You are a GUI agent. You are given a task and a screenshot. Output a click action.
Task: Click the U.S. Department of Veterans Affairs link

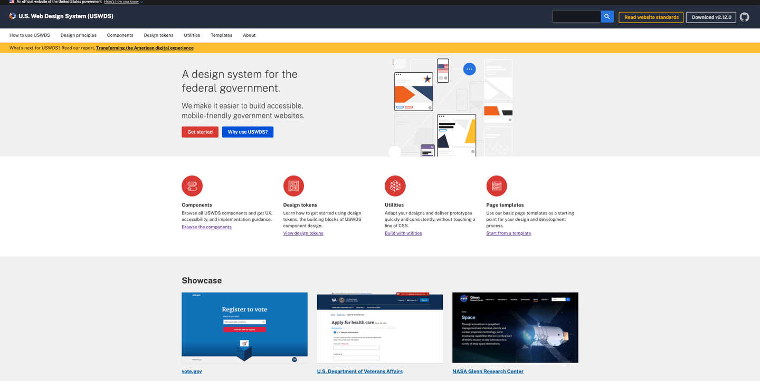tap(360, 372)
